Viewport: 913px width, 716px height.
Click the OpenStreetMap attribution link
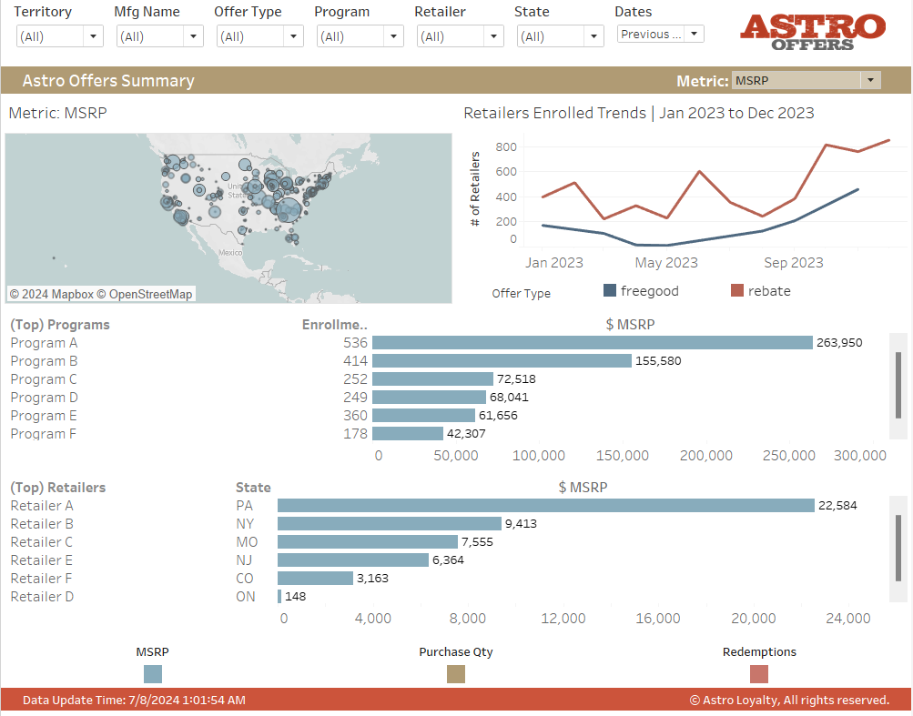[151, 294]
